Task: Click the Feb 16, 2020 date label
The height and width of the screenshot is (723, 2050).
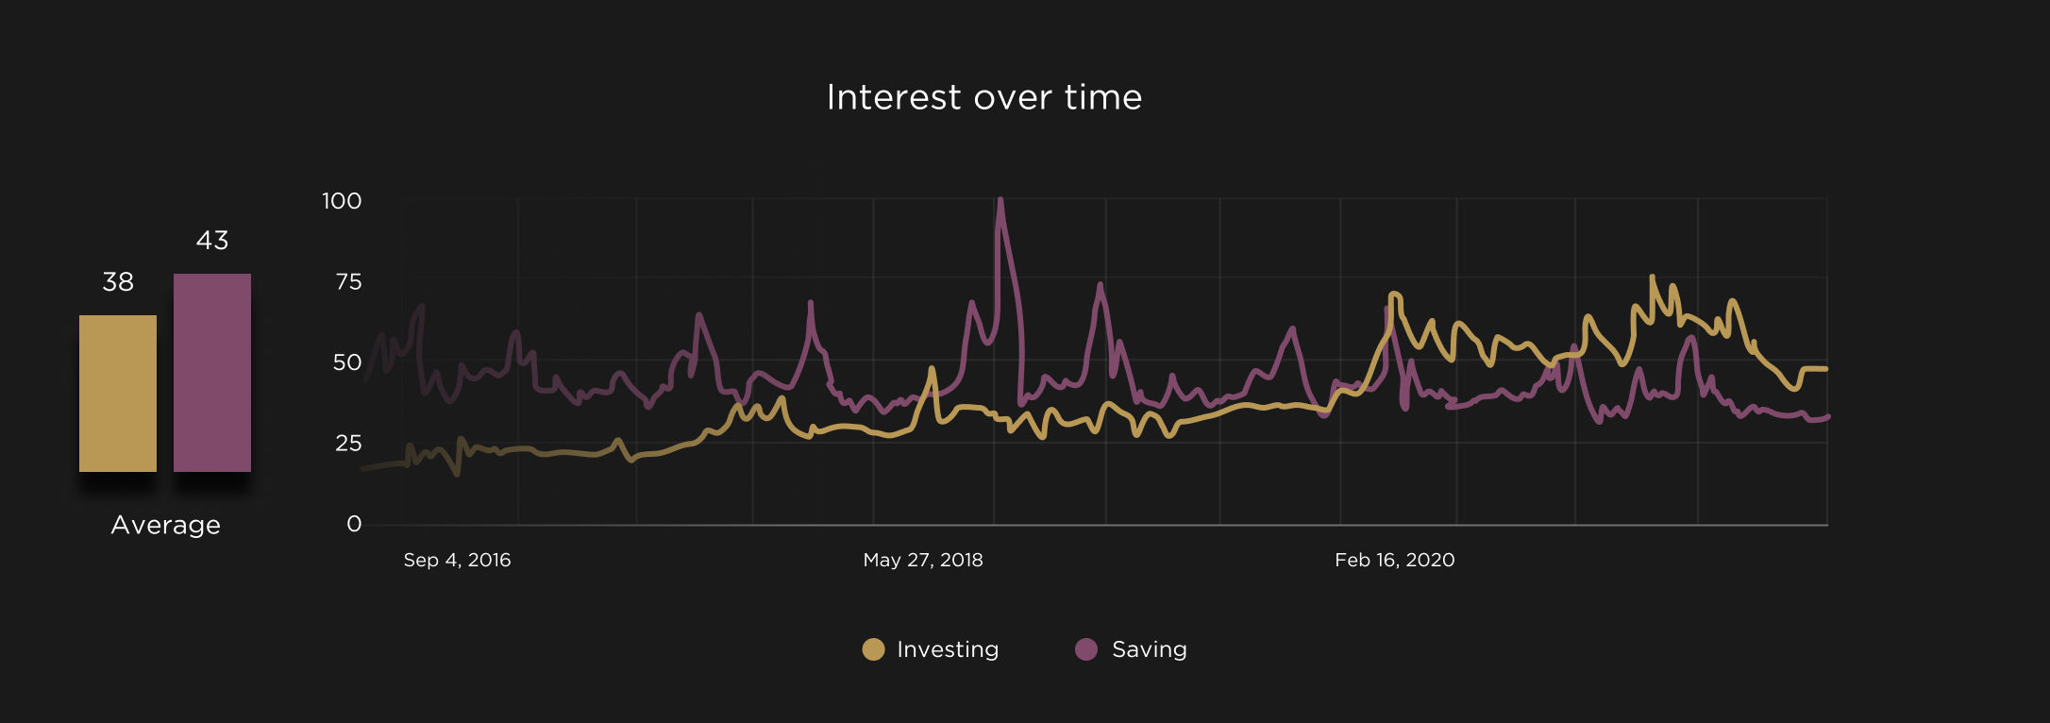Action: click(x=1394, y=560)
